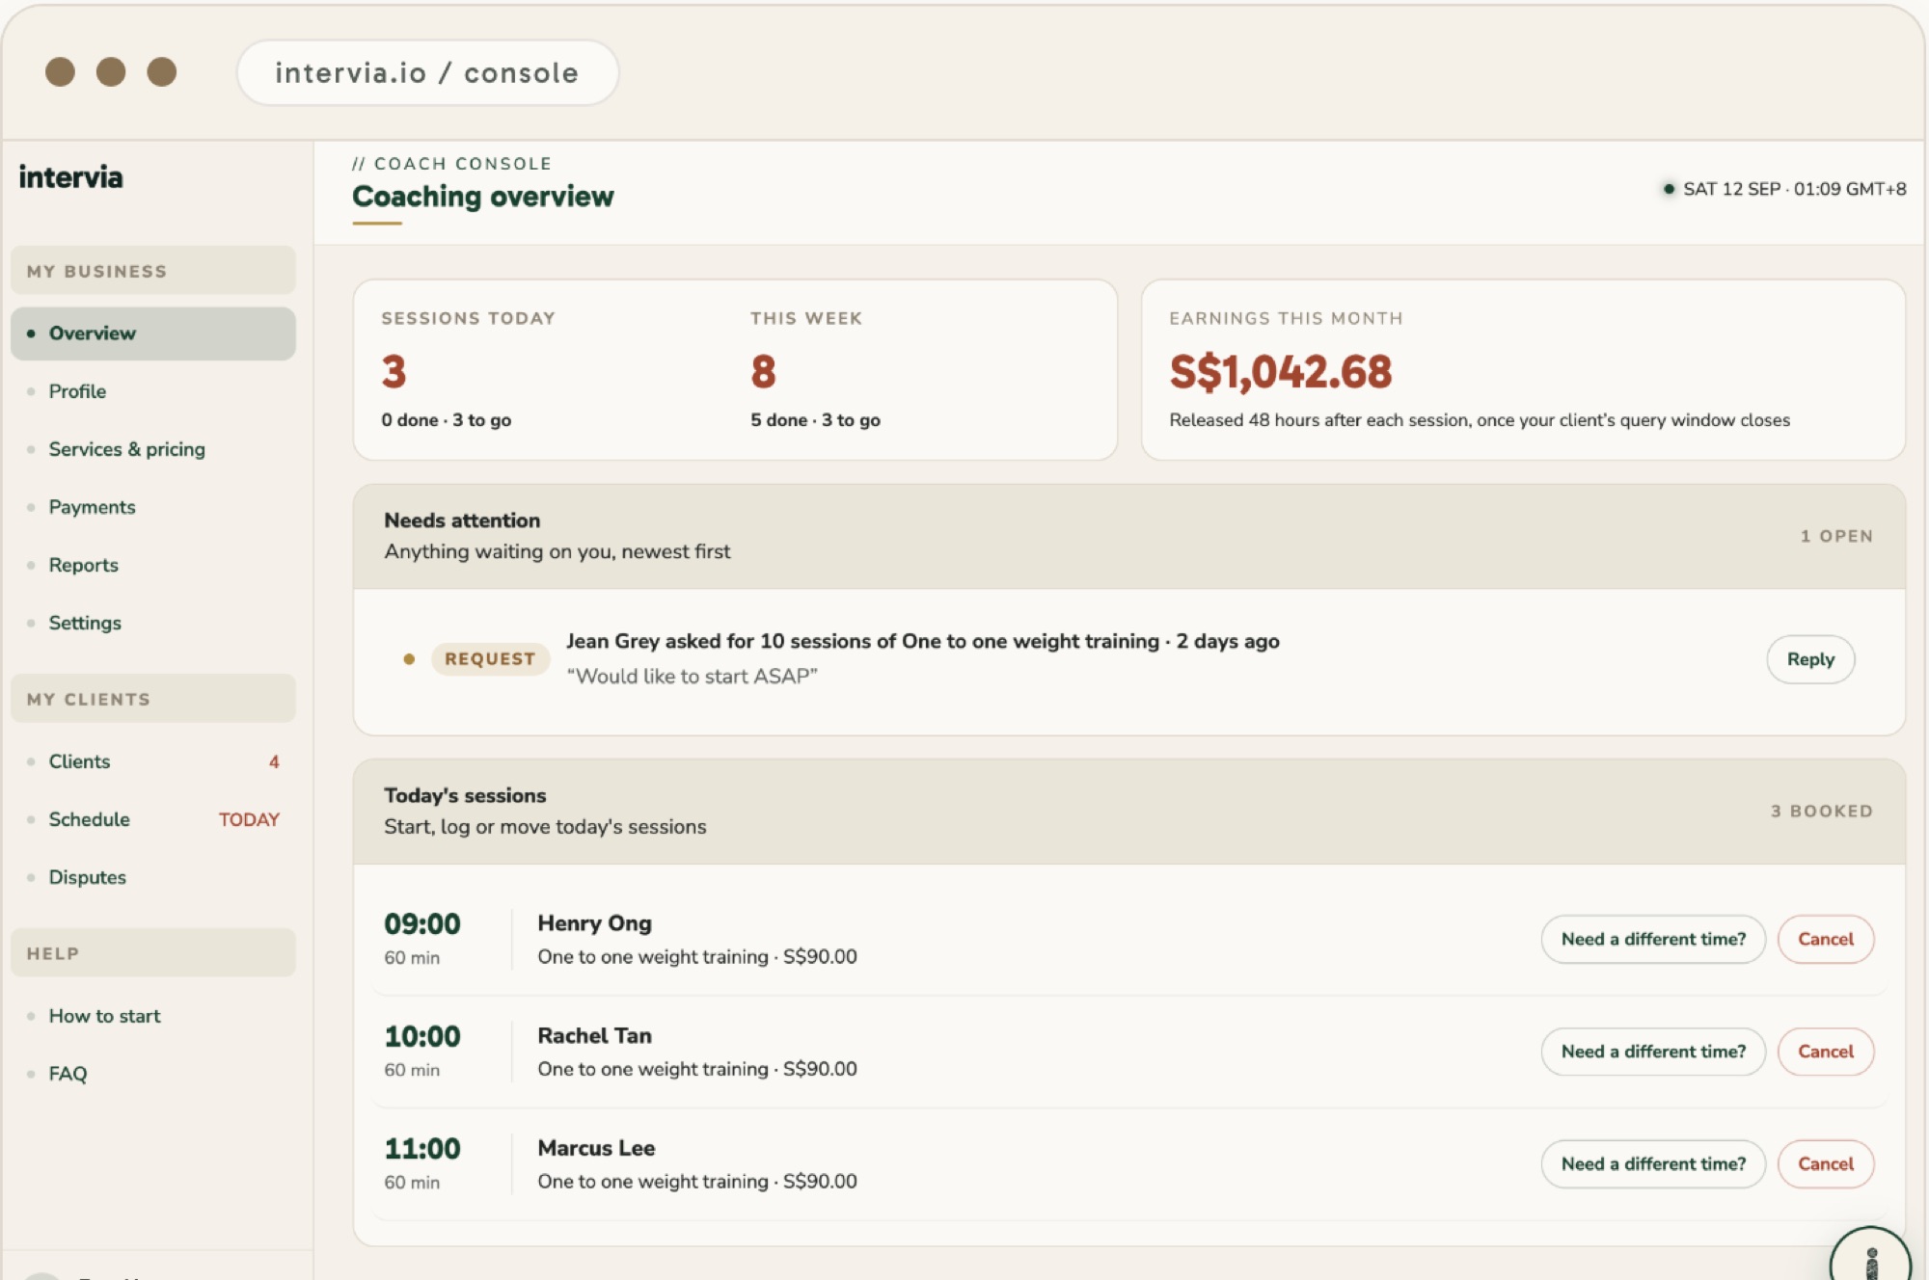1929x1280 pixels.
Task: Cancel Rachel Tan's 10:00 session
Action: click(1826, 1052)
